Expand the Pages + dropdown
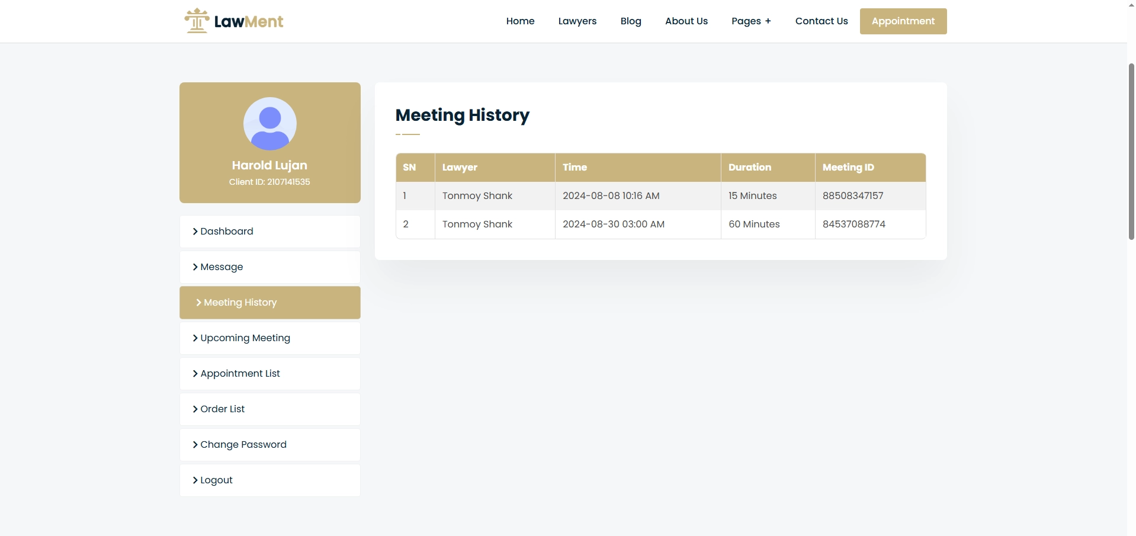Image resolution: width=1136 pixels, height=536 pixels. [751, 21]
